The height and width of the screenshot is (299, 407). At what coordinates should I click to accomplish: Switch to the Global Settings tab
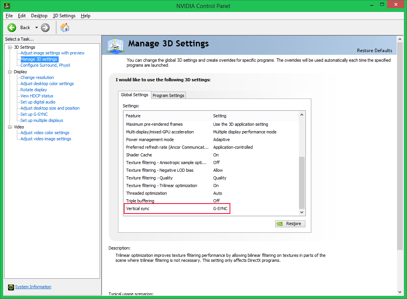click(135, 95)
